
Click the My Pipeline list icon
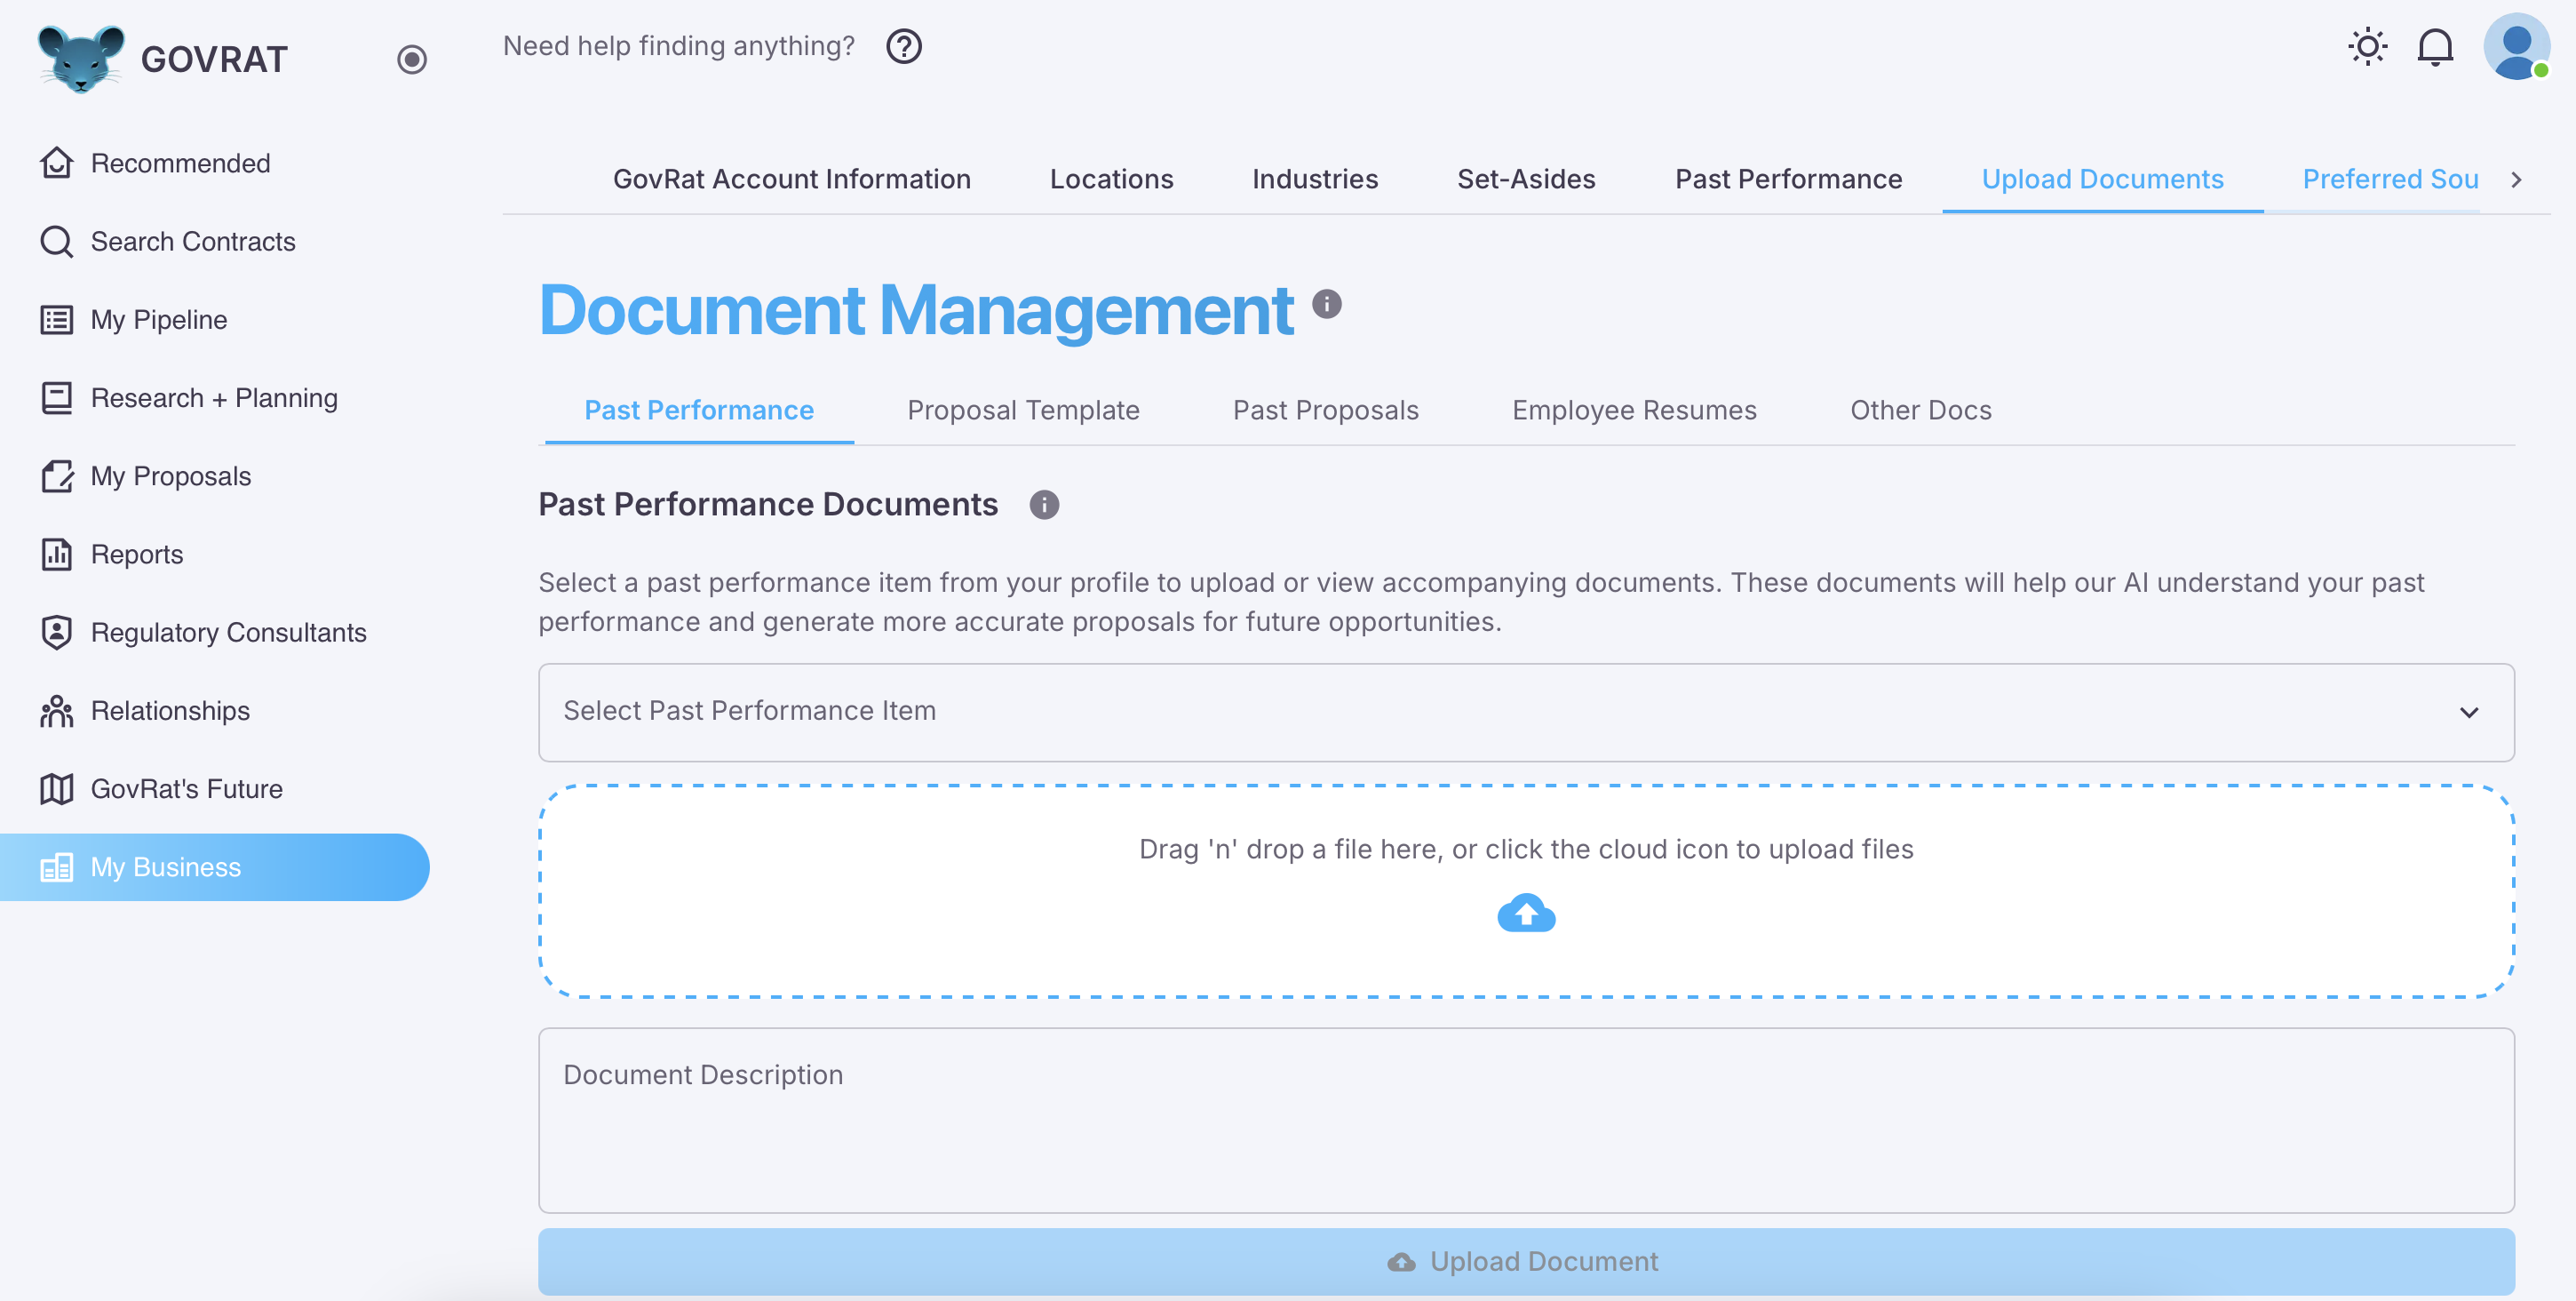click(57, 319)
